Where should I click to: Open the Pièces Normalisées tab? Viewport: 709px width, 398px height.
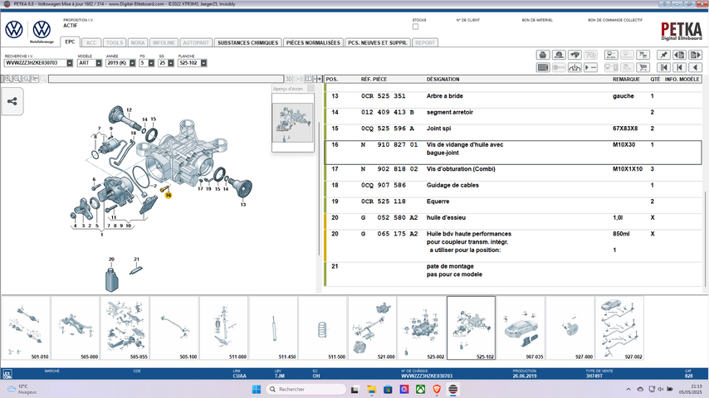313,43
